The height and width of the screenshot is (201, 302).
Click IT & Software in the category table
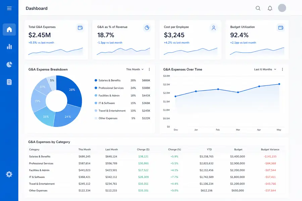pos(37,177)
